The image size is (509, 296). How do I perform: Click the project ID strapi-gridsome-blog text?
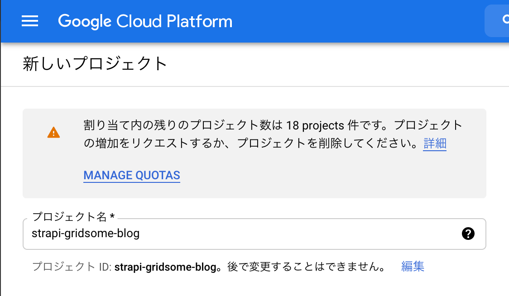(x=166, y=267)
